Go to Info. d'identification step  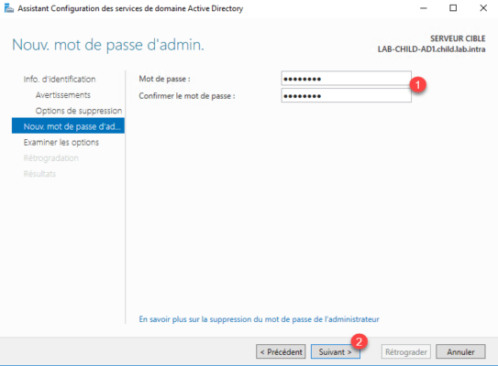coord(60,80)
